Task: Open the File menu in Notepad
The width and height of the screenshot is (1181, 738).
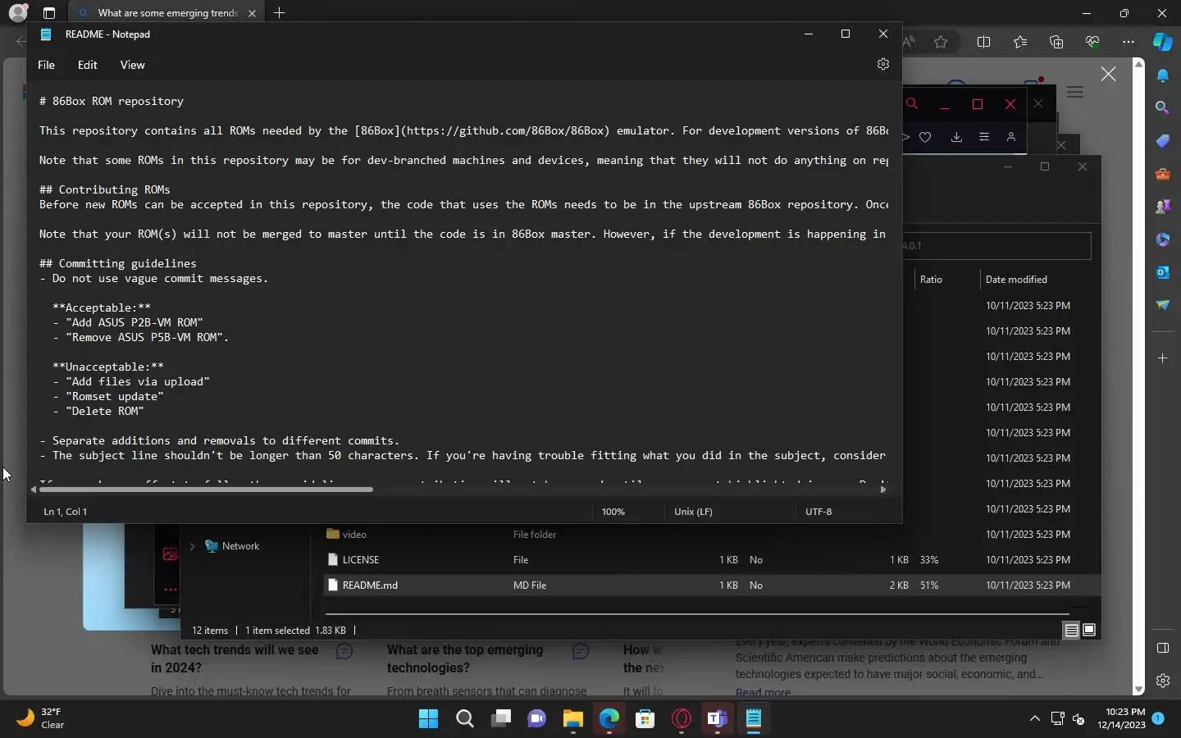Action: coord(47,65)
